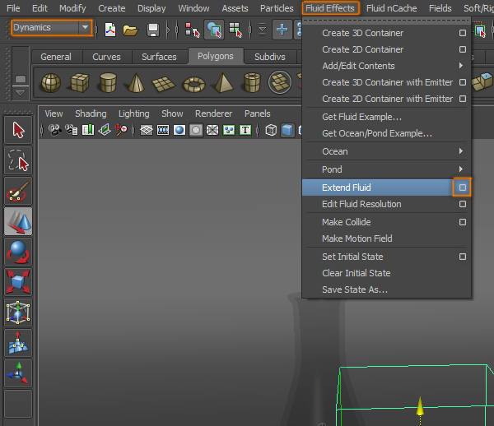The width and height of the screenshot is (494, 426).
Task: Open the Dynamics menu set dropdown
Action: point(85,28)
